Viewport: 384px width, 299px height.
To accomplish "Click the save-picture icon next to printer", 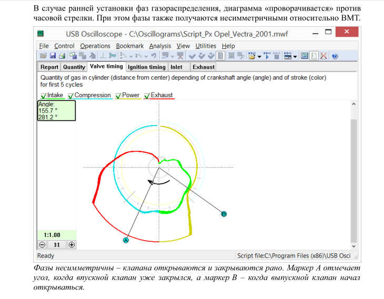I will tap(73, 56).
